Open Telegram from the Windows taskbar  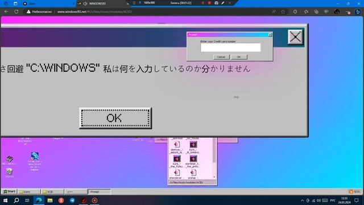72,200
